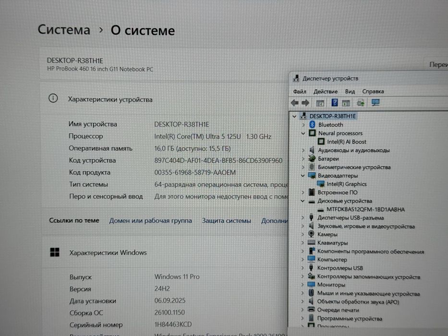Click the Update driver toolbar icon

361,103
